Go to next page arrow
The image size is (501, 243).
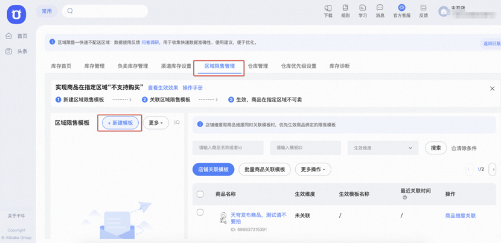click(493, 169)
